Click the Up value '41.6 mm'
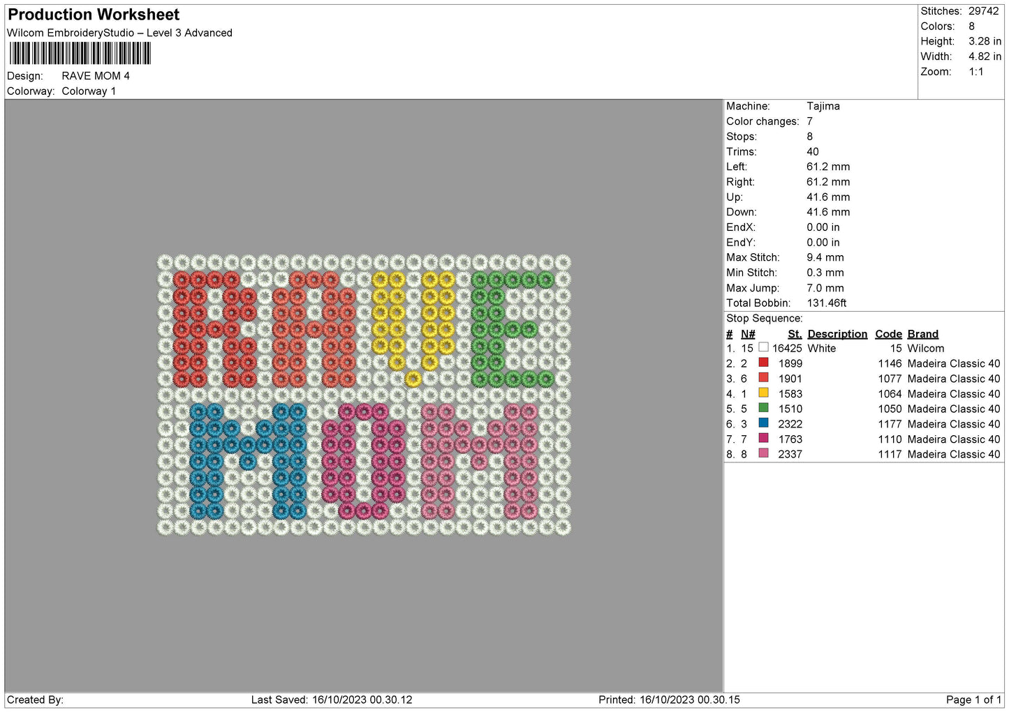Screen dimensions: 1009x712 [x=828, y=197]
